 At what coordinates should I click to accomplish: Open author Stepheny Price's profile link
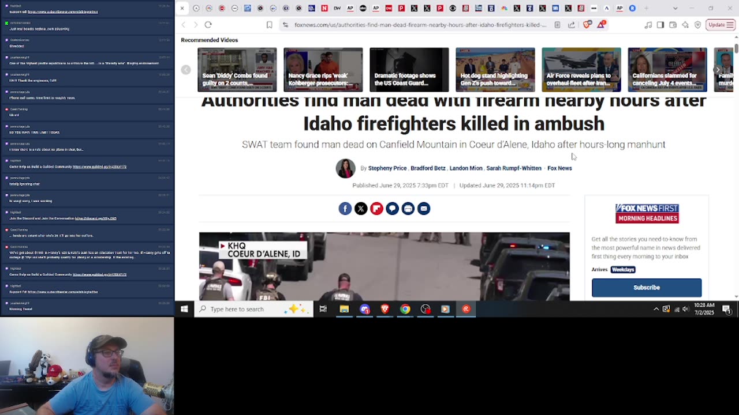387,168
